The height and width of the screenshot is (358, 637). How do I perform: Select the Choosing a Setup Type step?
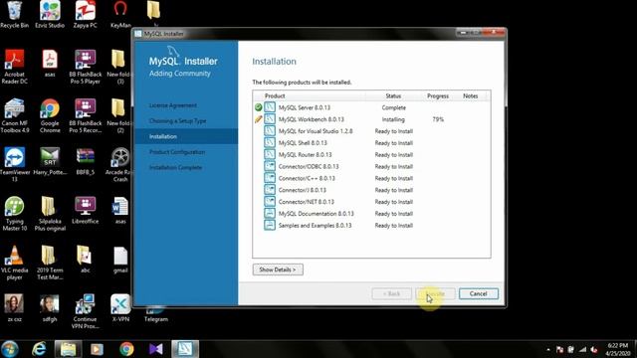pos(177,120)
